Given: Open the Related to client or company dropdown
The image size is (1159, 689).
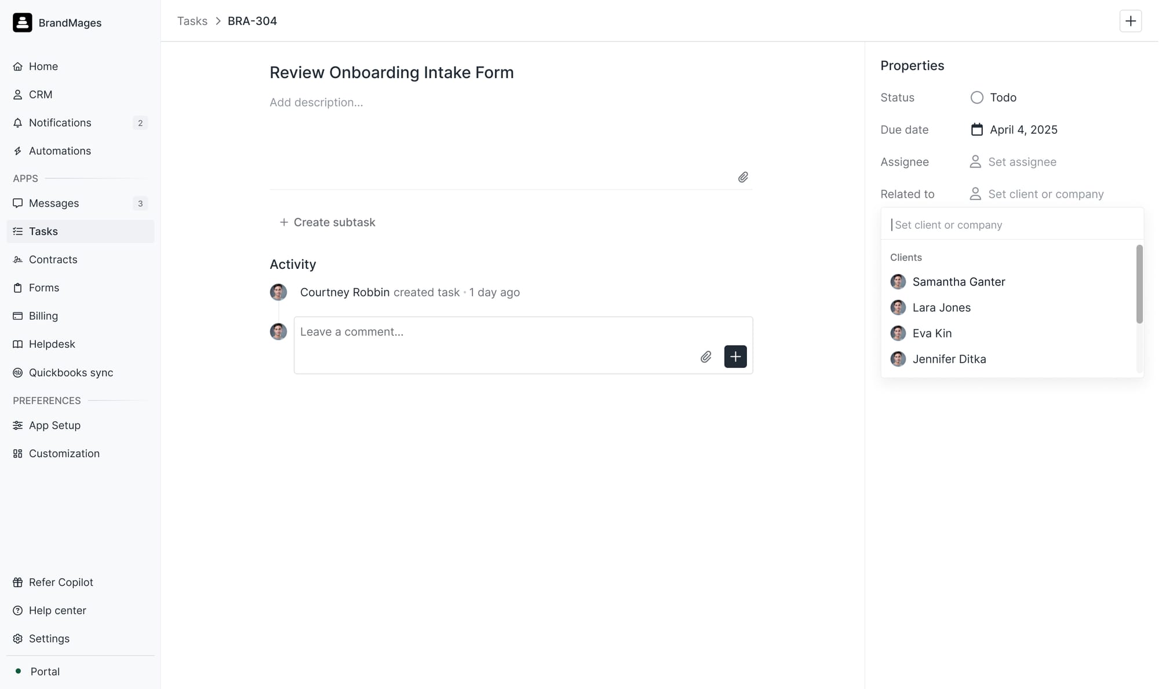Looking at the screenshot, I should point(1045,194).
